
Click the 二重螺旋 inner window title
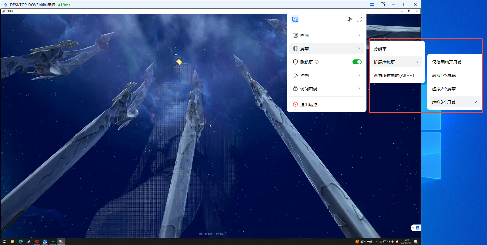click(9, 11)
